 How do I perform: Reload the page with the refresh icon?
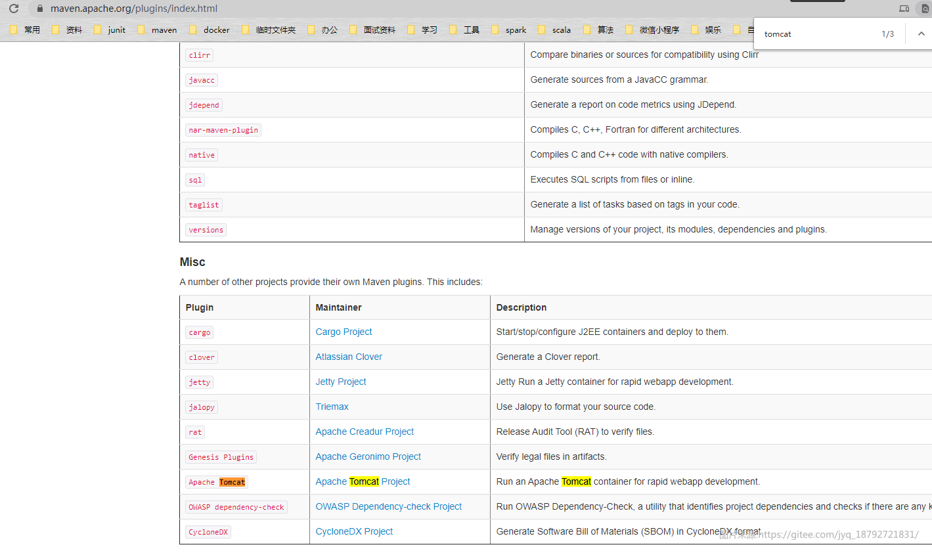[14, 9]
